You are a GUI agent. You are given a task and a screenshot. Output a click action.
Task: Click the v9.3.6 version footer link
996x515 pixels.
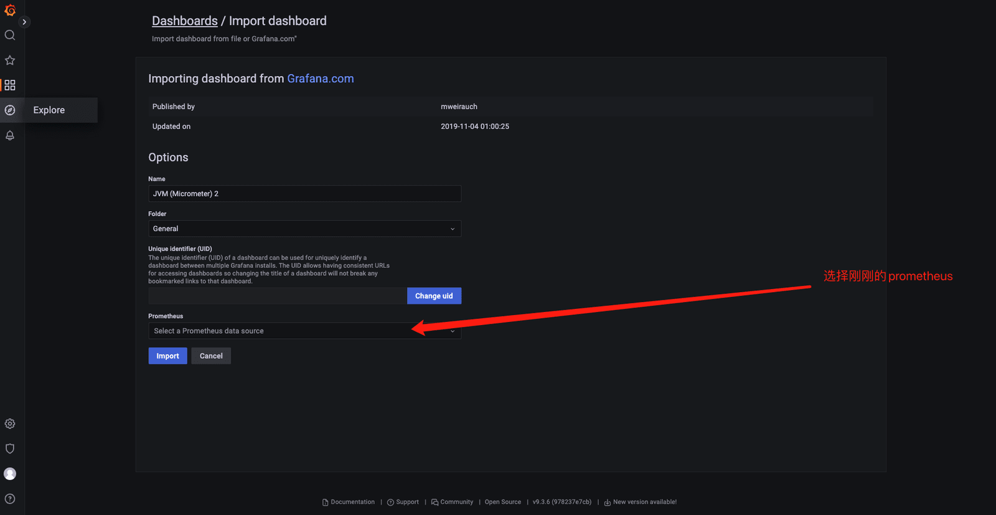(562, 502)
